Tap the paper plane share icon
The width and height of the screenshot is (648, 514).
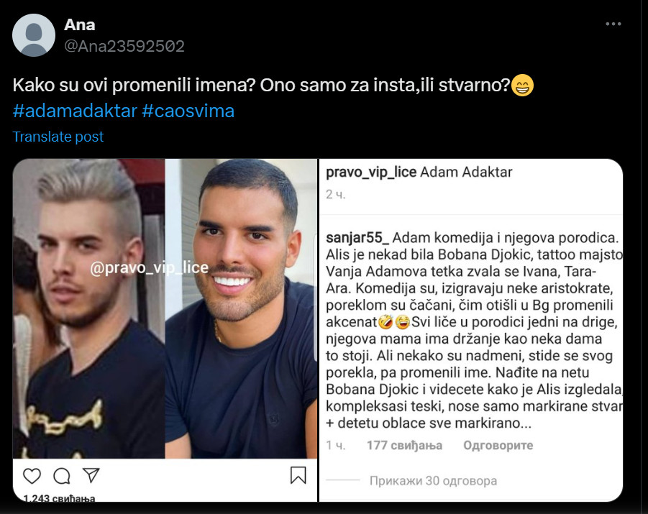pyautogui.click(x=91, y=475)
